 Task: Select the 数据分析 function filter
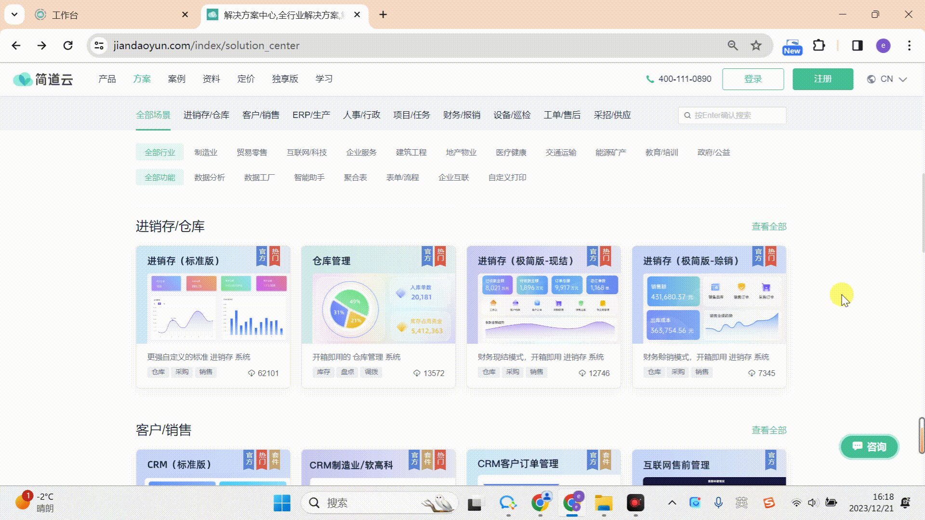click(210, 178)
